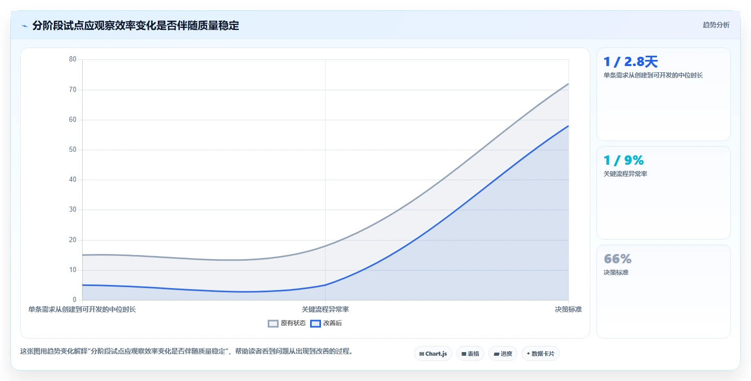Click the 趋势分析 label in header
This screenshot has height=381, width=751.
pos(716,25)
